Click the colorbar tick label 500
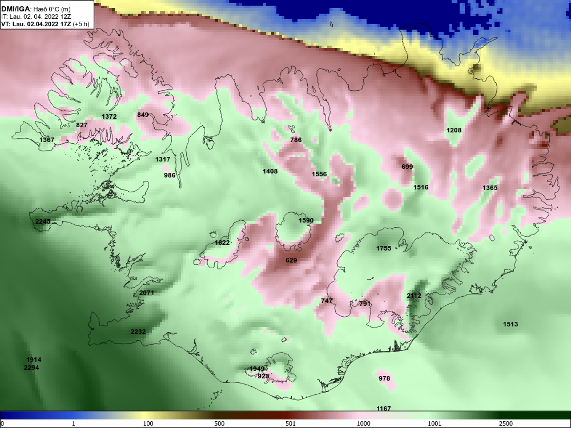The height and width of the screenshot is (428, 571). tap(219, 423)
